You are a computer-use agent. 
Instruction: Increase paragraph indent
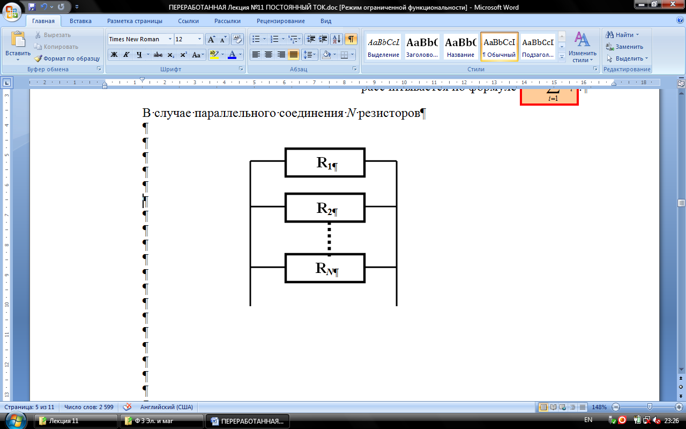tap(323, 39)
